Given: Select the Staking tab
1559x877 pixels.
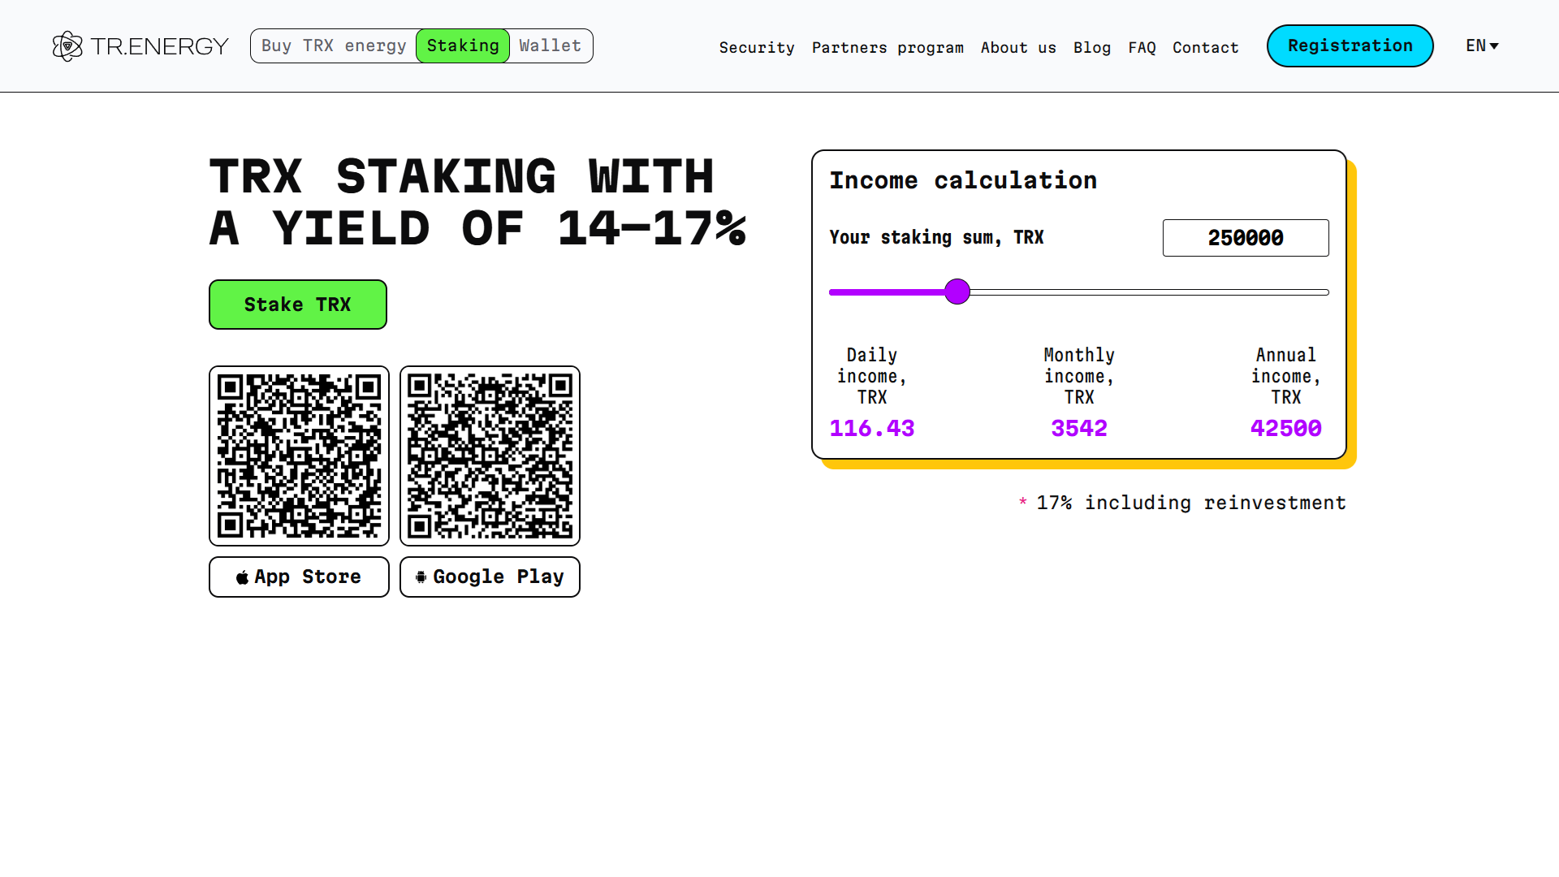Looking at the screenshot, I should click(463, 46).
